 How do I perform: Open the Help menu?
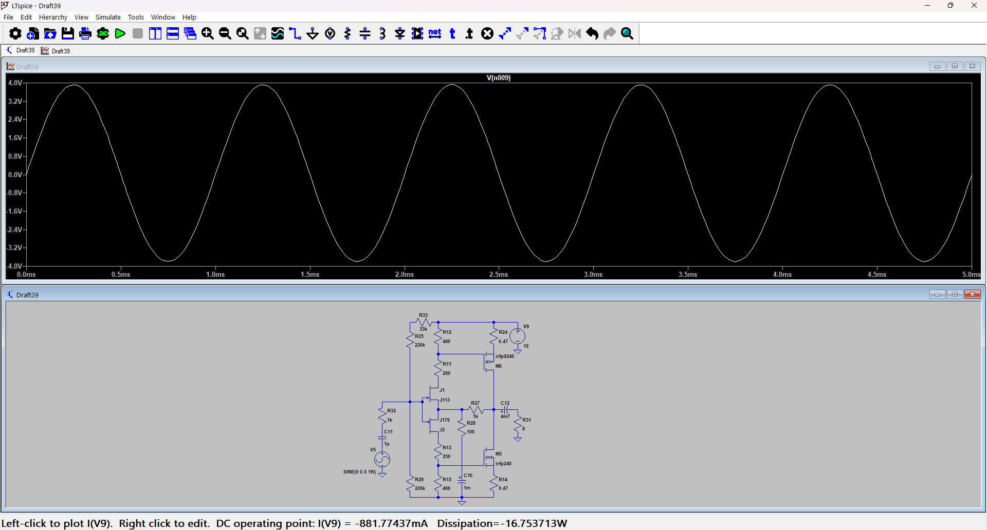[x=189, y=17]
